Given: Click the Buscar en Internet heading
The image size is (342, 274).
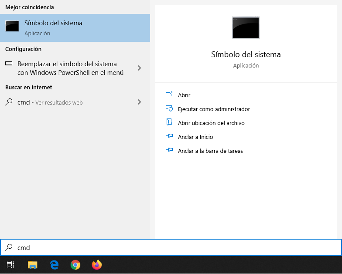Looking at the screenshot, I should pyautogui.click(x=29, y=87).
